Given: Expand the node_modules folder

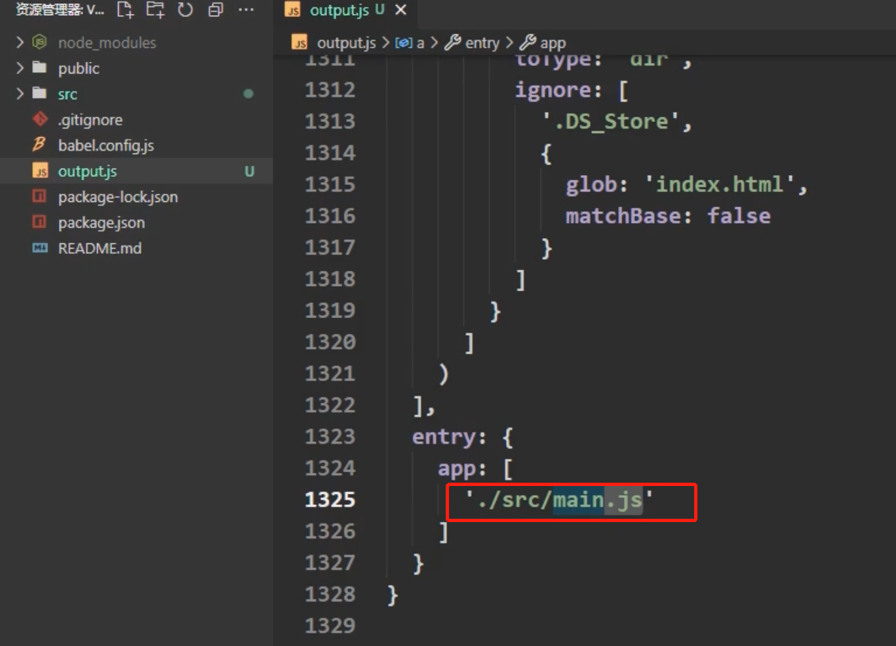Looking at the screenshot, I should [20, 43].
